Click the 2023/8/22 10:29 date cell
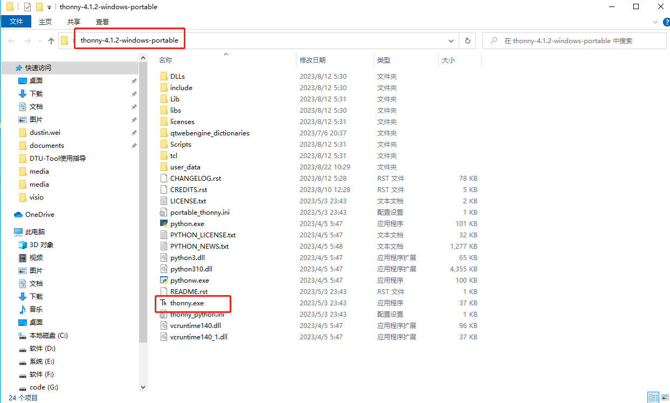The image size is (670, 403). click(325, 167)
